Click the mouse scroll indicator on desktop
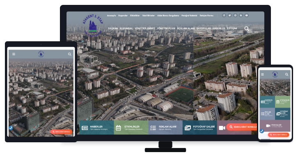The height and width of the screenshot is (157, 298). click(165, 108)
